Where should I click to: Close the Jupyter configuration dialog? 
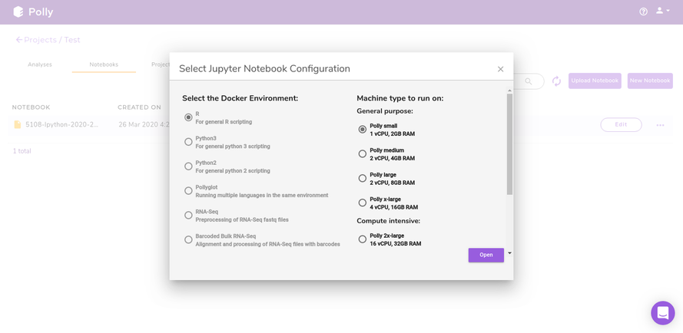coord(500,69)
